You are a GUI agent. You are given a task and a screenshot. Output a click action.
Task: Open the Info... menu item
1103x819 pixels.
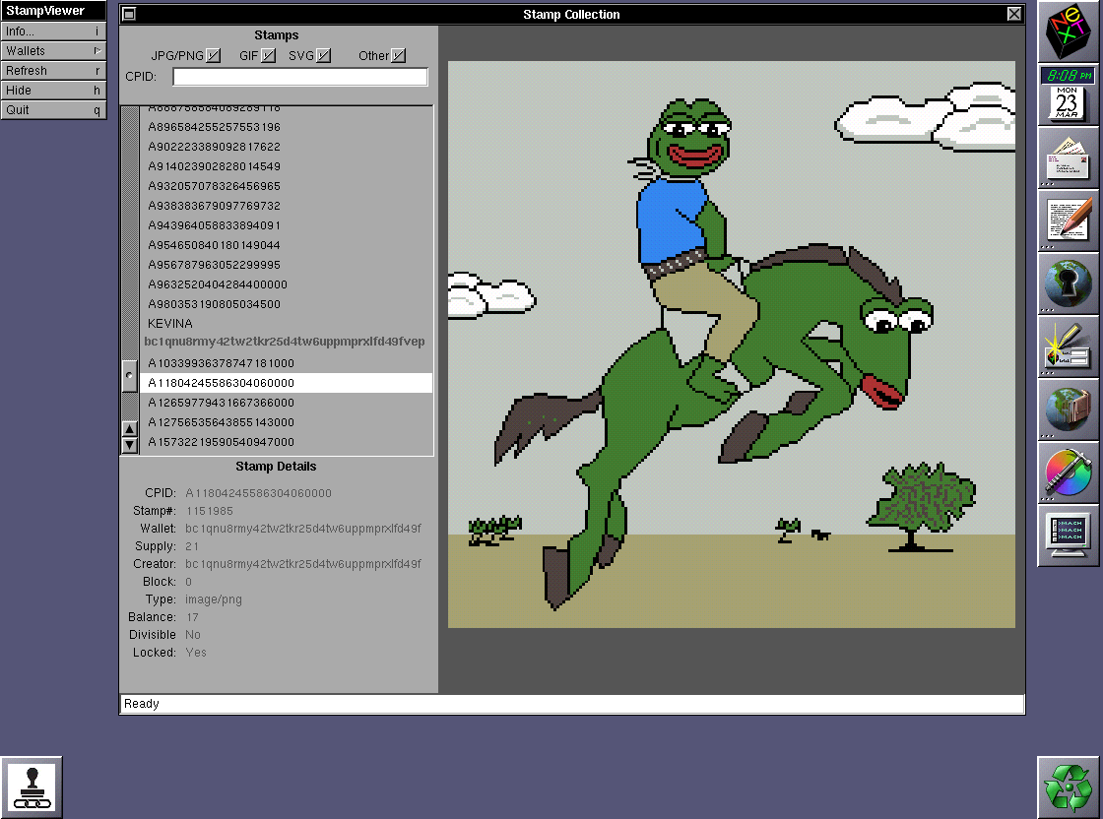pos(53,31)
